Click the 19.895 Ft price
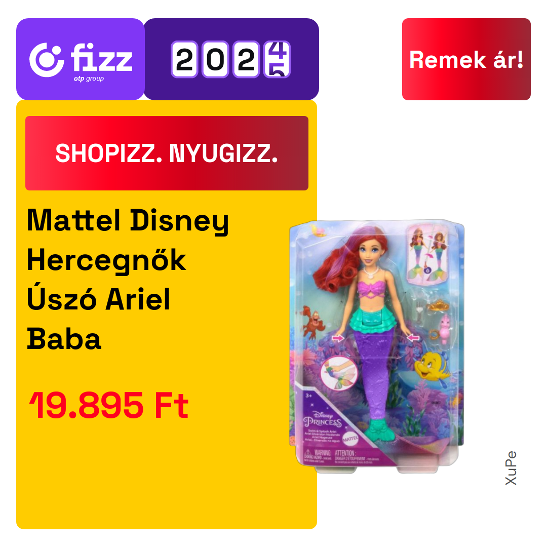Image resolution: width=547 pixels, height=547 pixels. point(109,405)
